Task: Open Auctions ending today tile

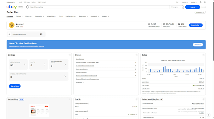Action: 59,65
